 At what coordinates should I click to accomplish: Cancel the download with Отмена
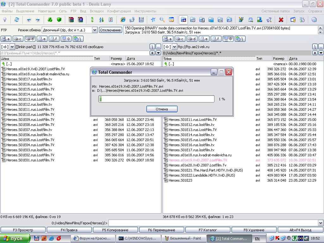[x=162, y=109]
